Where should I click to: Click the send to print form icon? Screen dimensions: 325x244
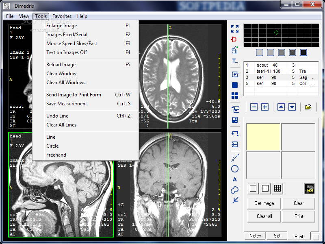point(235,109)
